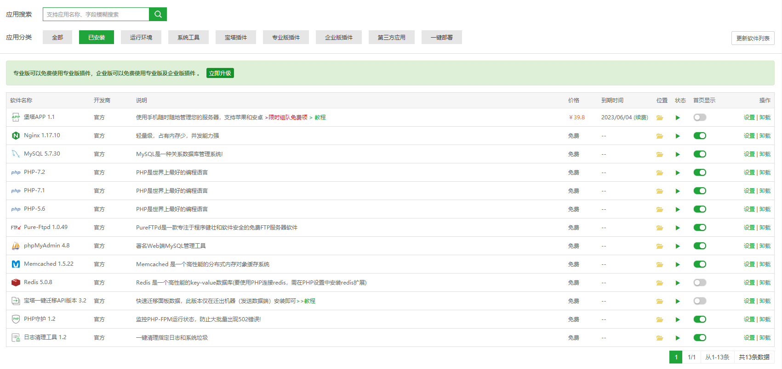This screenshot has width=782, height=369.
Task: Select the 全部 category tab
Action: coord(57,37)
